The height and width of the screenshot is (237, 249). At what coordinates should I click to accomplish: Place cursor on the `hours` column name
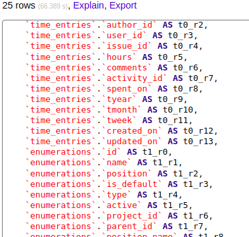(x=120, y=57)
